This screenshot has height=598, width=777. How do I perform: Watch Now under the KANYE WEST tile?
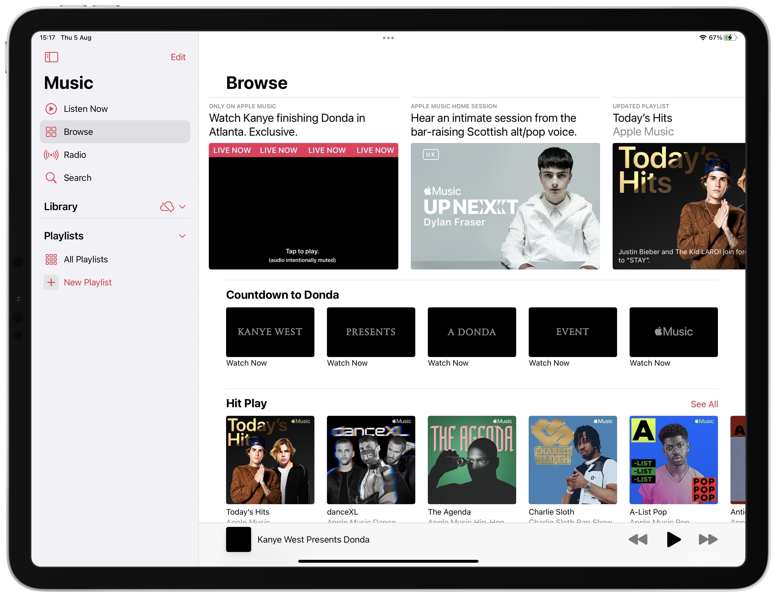click(246, 363)
